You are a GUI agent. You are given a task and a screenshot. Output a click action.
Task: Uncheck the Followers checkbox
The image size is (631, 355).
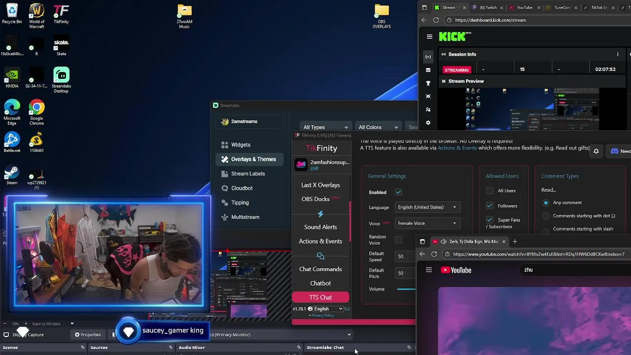(490, 206)
